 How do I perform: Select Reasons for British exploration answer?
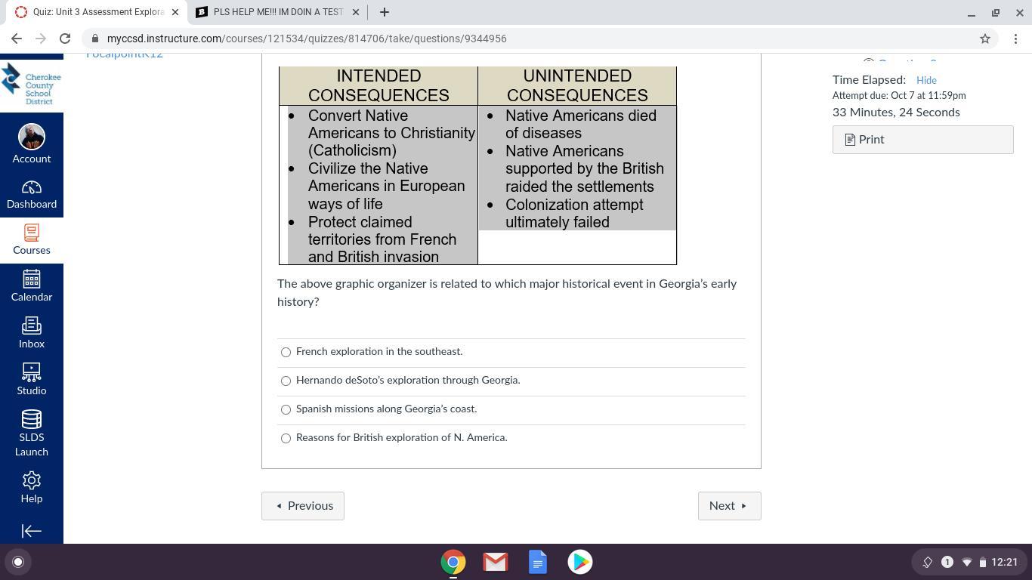[286, 438]
